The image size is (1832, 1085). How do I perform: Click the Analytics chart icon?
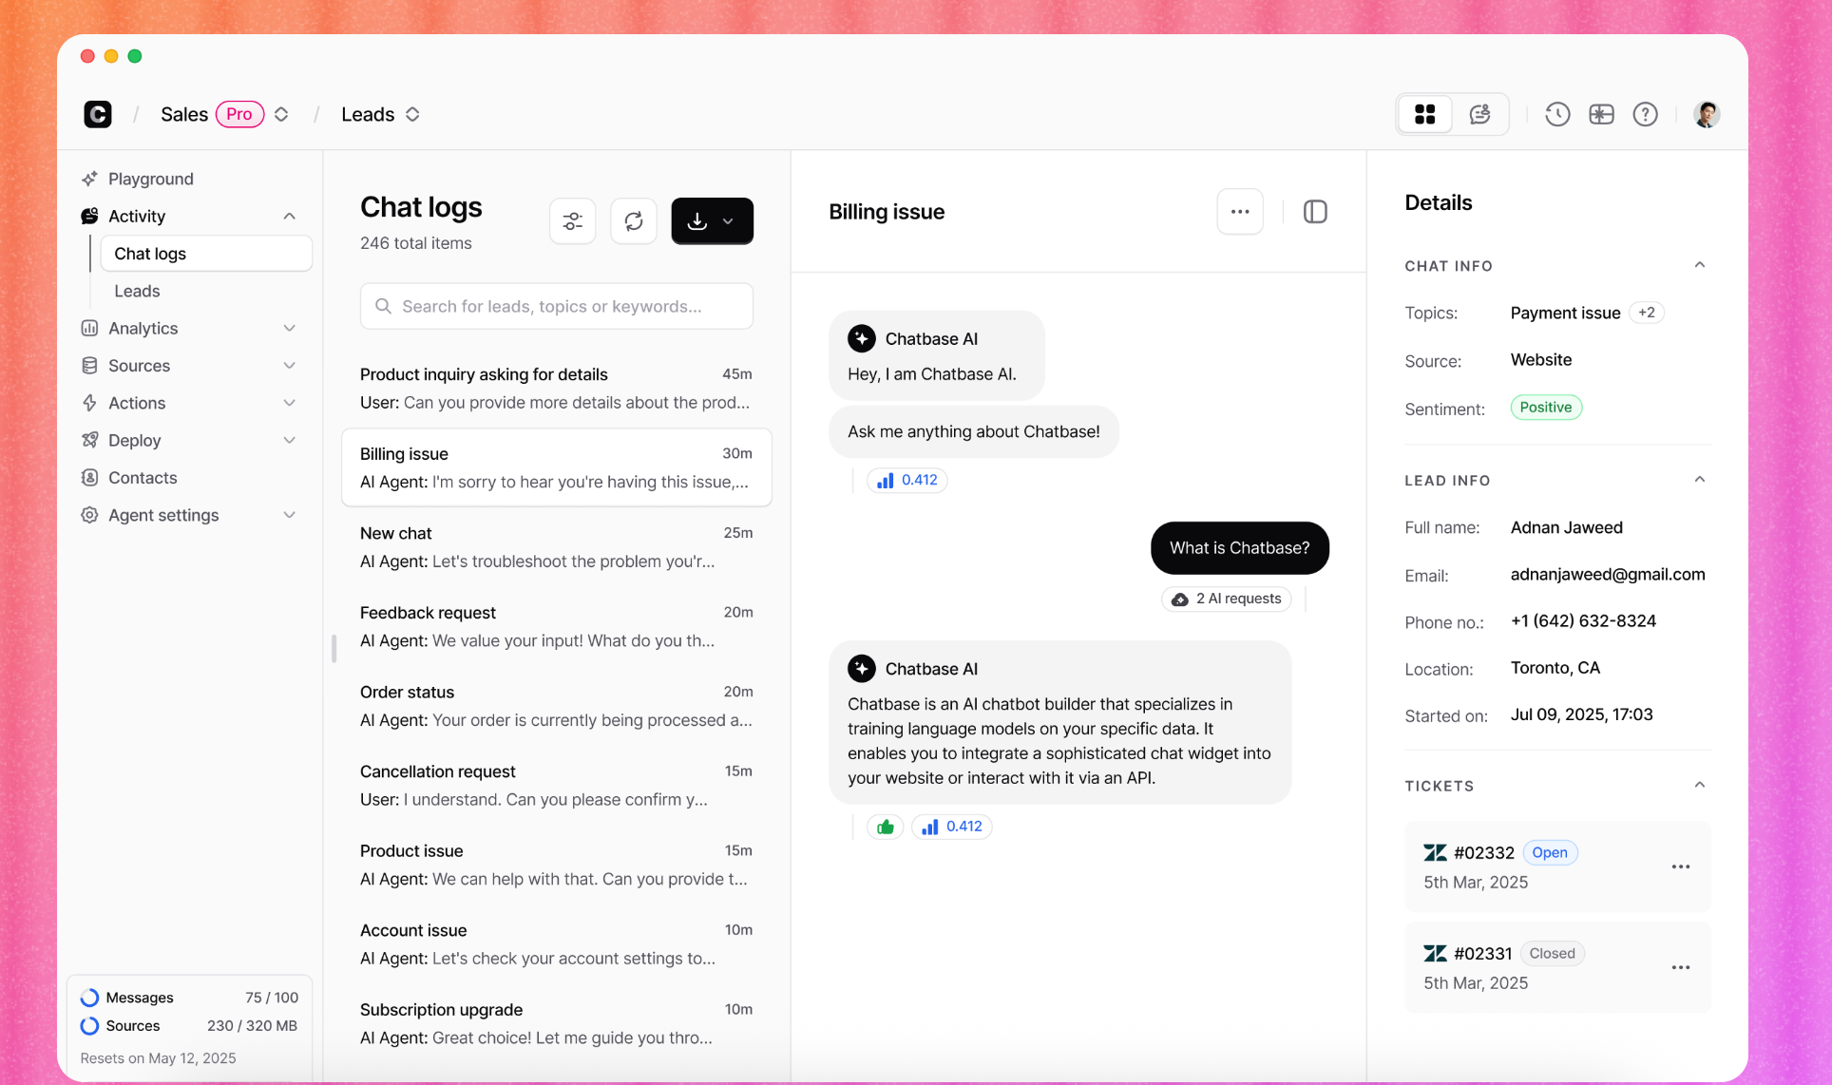pyautogui.click(x=89, y=329)
